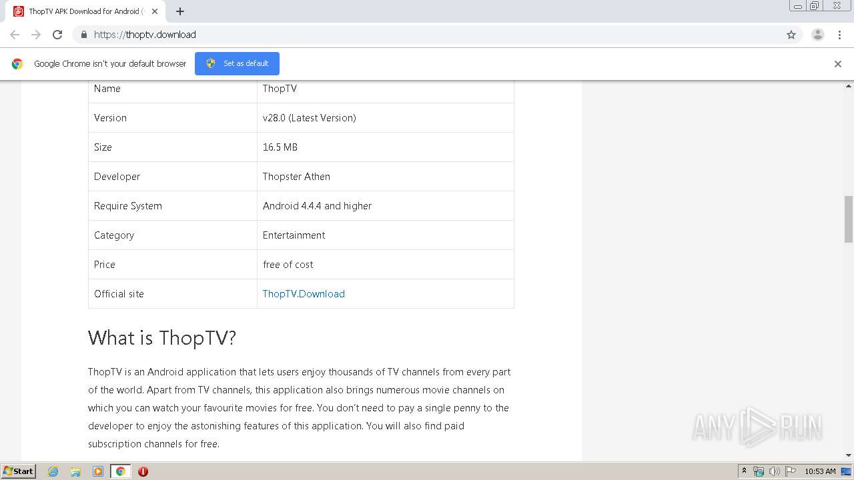Reload the thoptv.download page
854x480 pixels.
pos(57,35)
